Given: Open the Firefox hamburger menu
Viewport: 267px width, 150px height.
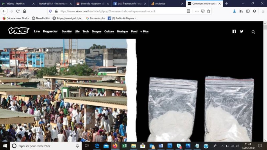Looking at the screenshot, I should point(263,11).
